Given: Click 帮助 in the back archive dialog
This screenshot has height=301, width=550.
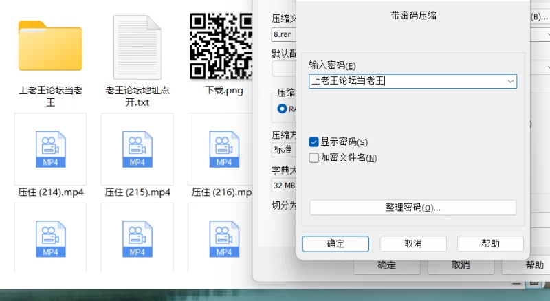Looking at the screenshot, I should (x=526, y=265).
